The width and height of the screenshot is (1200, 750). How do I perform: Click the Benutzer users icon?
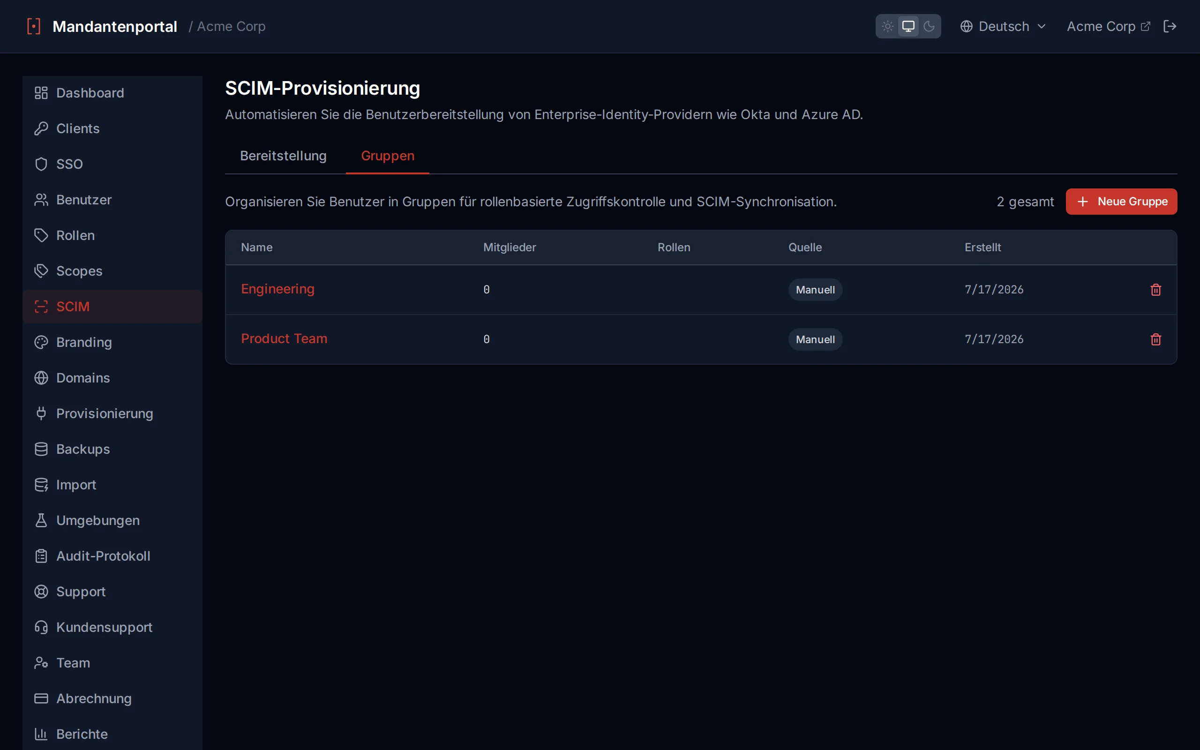coord(41,200)
